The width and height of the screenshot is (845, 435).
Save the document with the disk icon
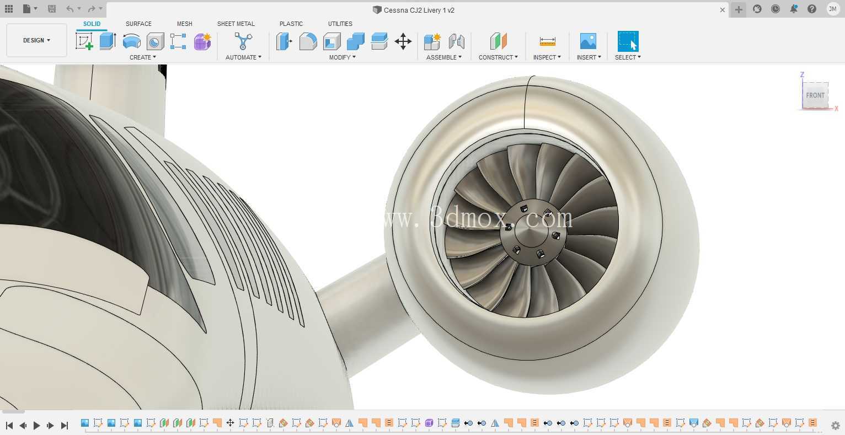pyautogui.click(x=52, y=9)
